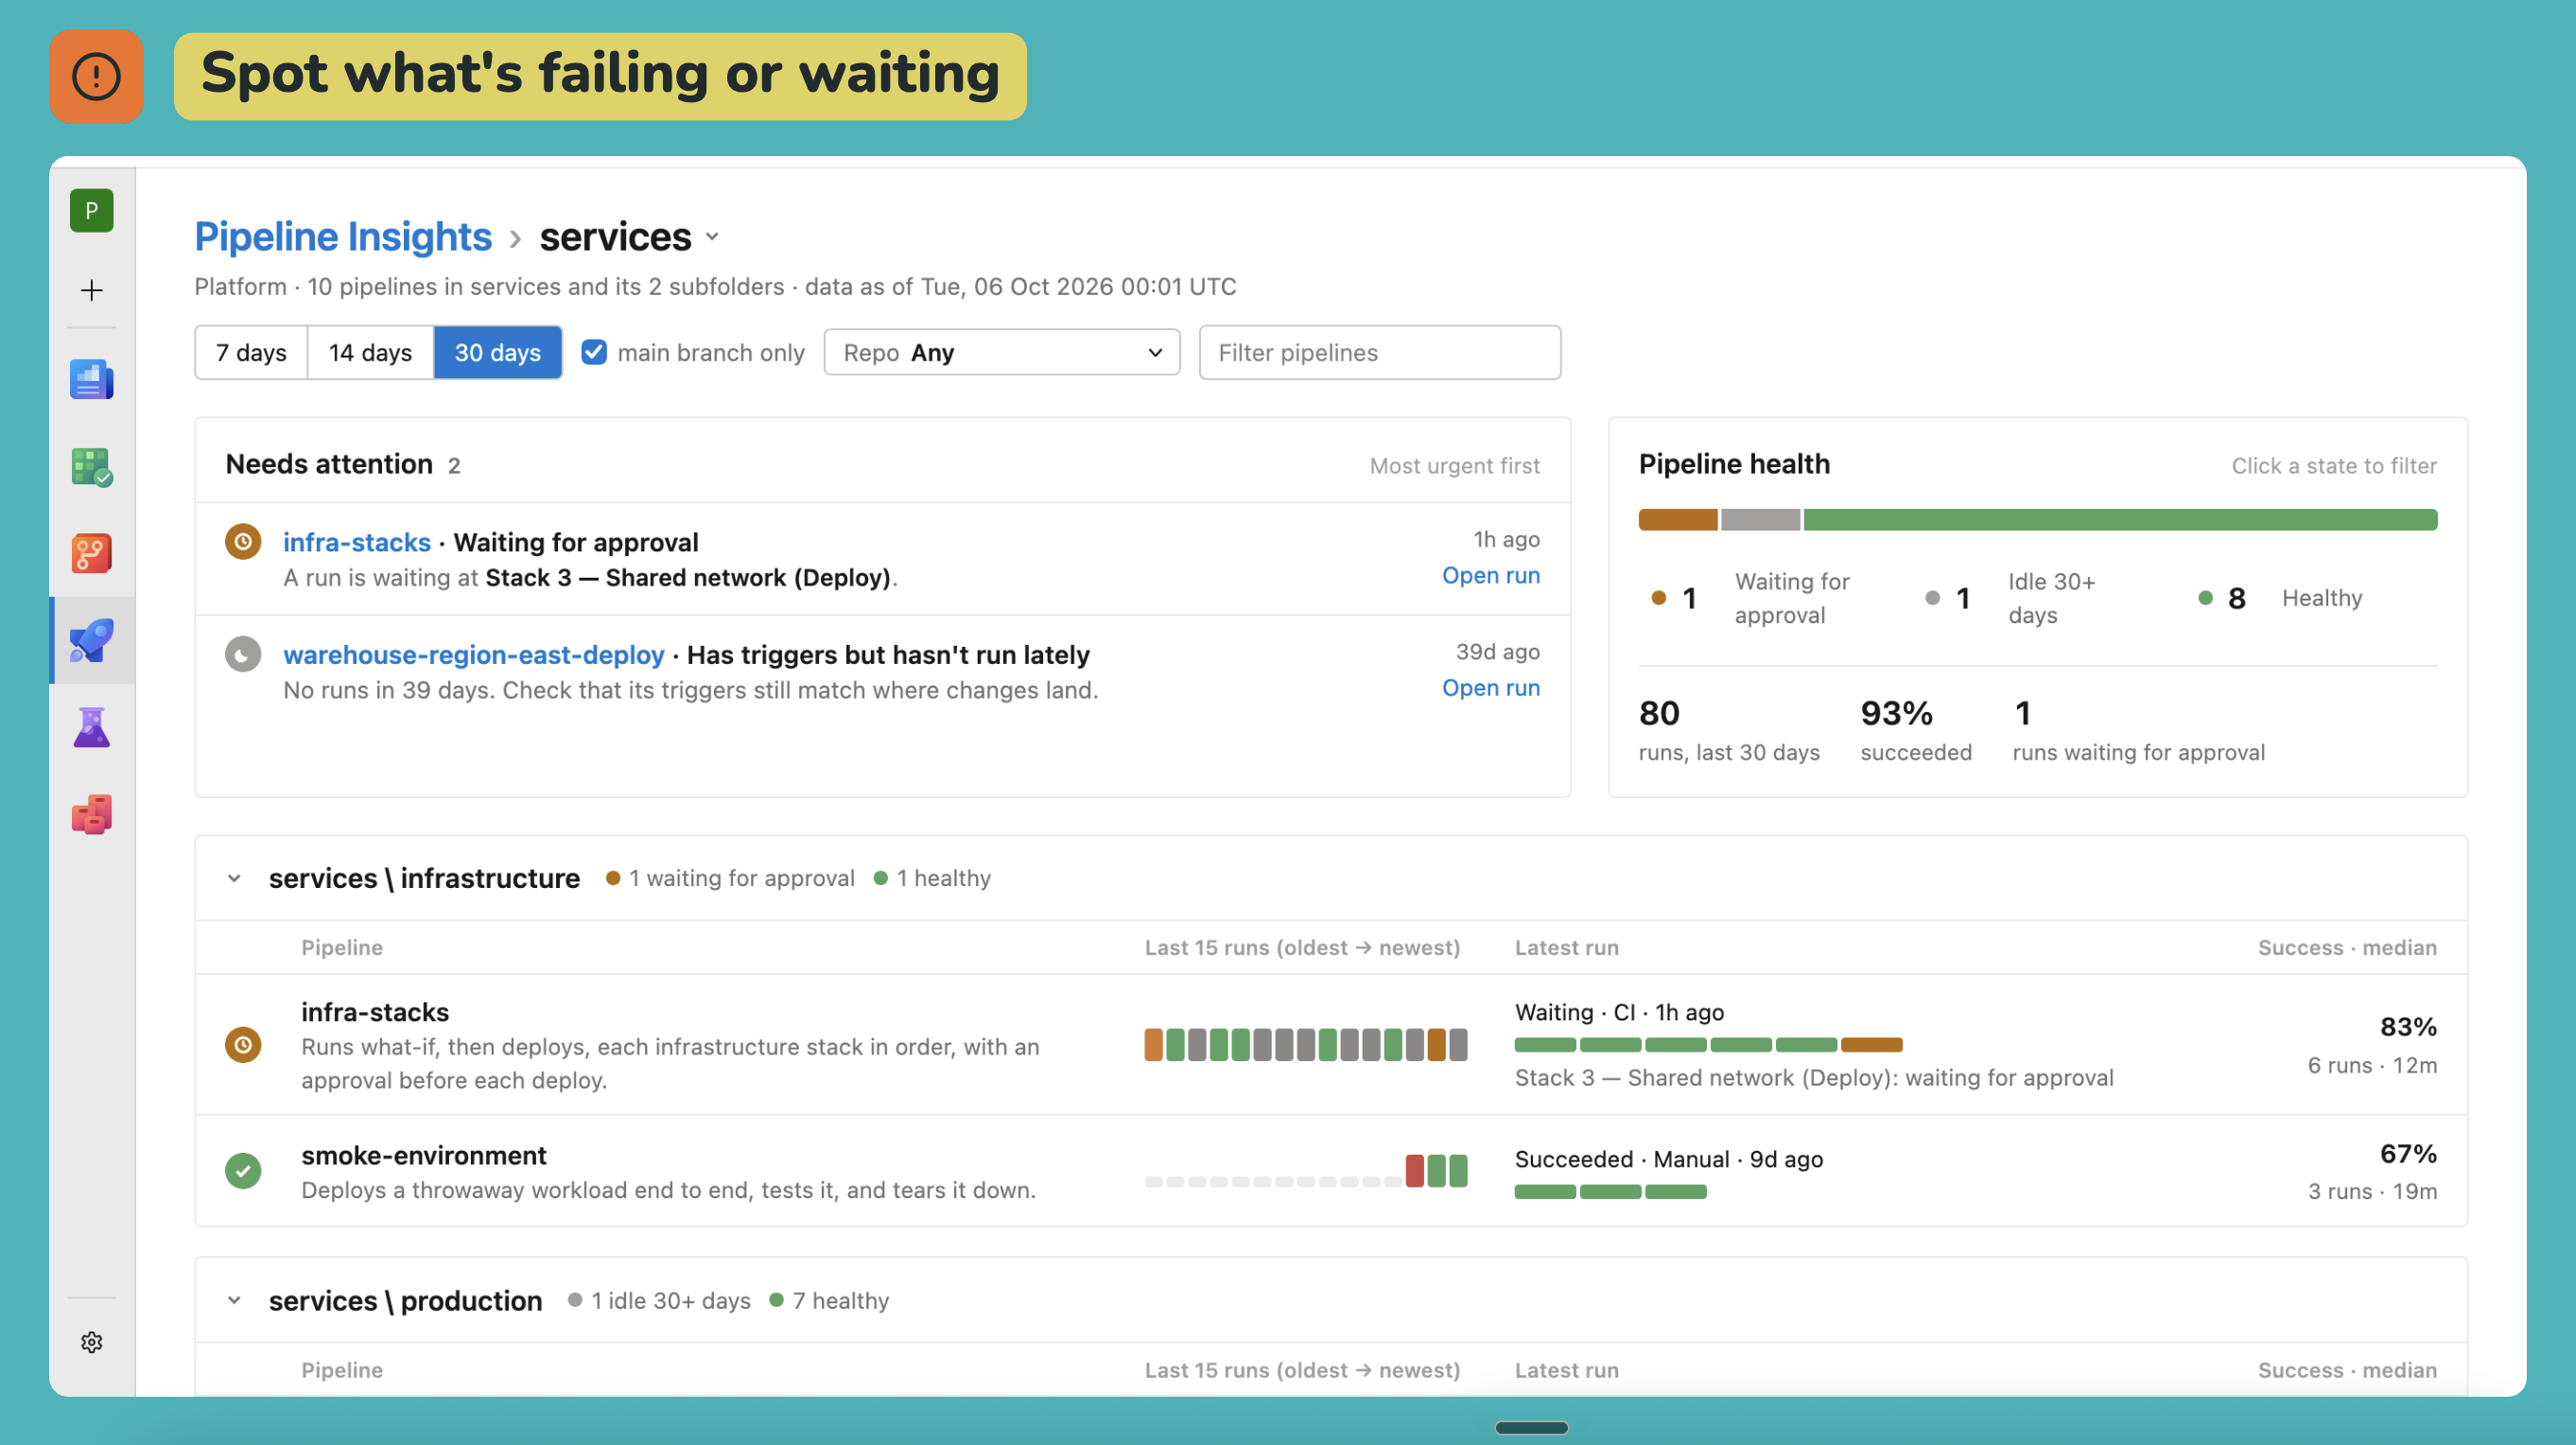
Task: Select the 30 days range
Action: pos(498,352)
